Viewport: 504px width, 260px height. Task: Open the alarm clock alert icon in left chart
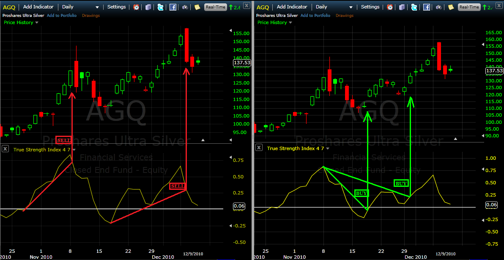tap(136, 7)
